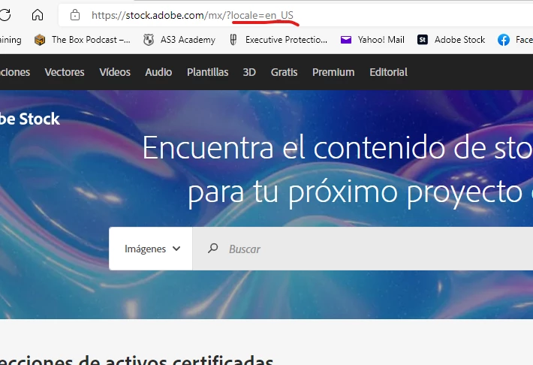Viewport: 533px width, 365px height.
Task: Click the Adobe Stock logo text
Action: click(x=30, y=119)
